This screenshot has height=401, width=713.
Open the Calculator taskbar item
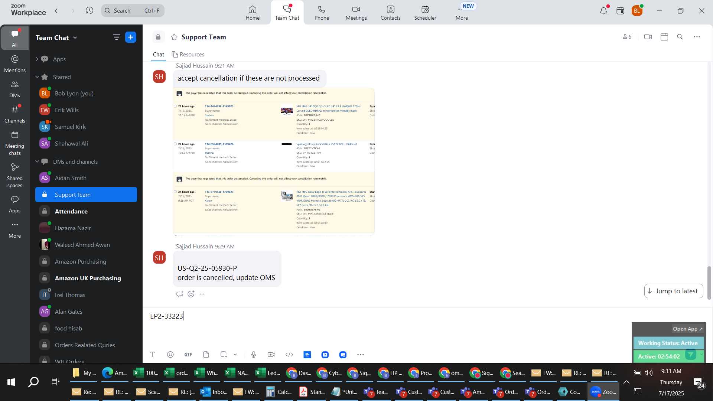click(x=279, y=392)
